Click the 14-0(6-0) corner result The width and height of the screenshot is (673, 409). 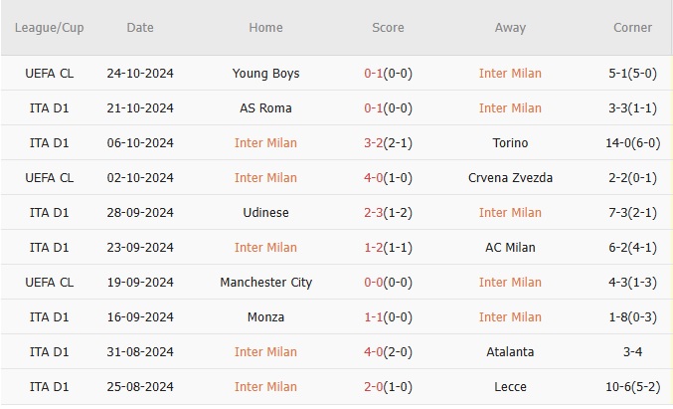click(633, 143)
